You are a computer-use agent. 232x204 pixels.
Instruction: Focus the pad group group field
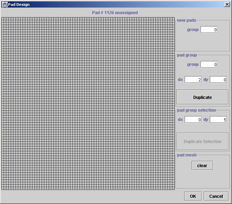[209, 64]
